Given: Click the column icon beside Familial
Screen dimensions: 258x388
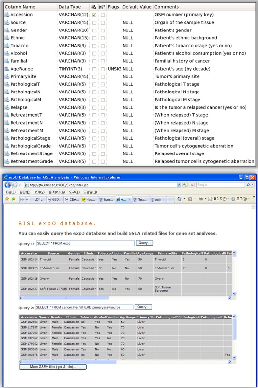Looking at the screenshot, I should pos(7,61).
